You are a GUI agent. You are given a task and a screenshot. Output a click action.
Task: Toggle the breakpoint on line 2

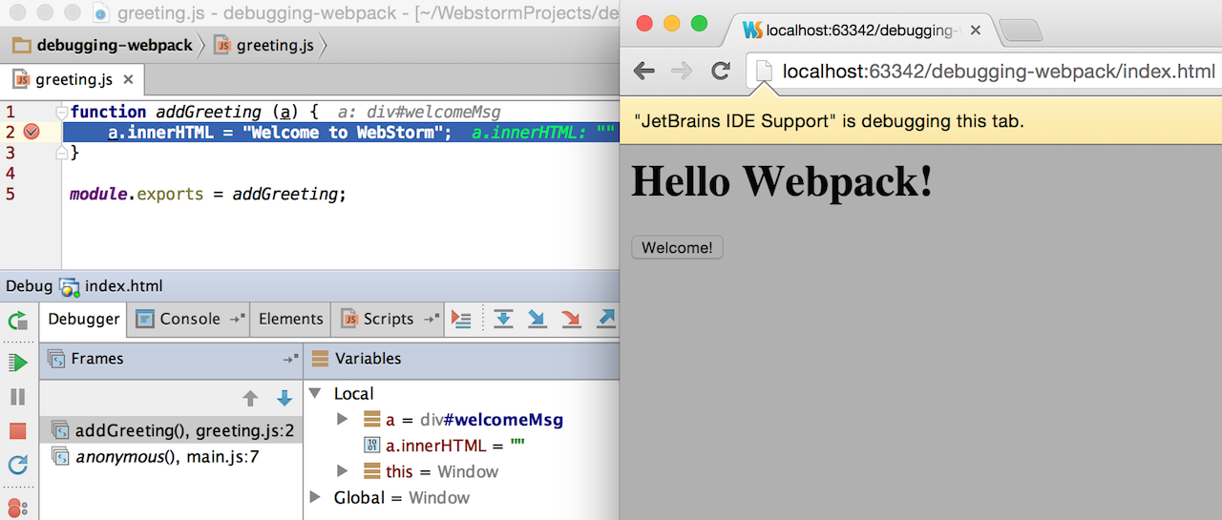point(31,132)
